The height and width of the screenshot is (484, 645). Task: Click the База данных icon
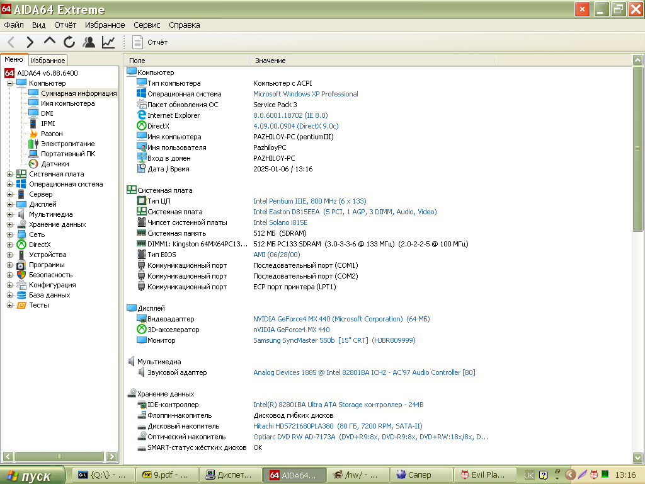(21, 295)
